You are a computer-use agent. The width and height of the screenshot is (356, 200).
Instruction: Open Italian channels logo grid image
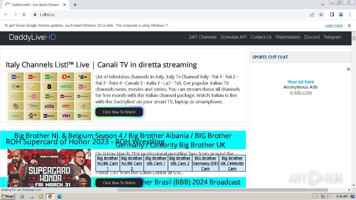pyautogui.click(x=49, y=96)
